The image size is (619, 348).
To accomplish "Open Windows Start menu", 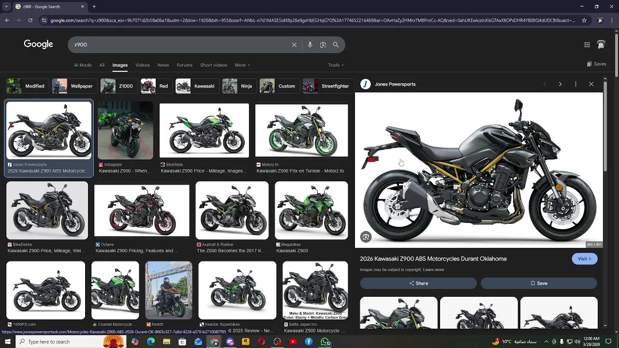I will click(x=7, y=342).
